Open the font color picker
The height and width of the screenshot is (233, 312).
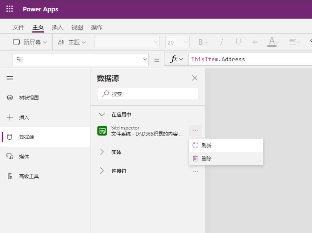click(273, 42)
